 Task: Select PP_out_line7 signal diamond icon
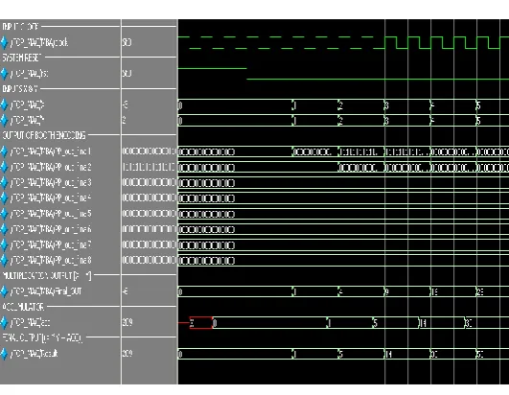point(4,244)
